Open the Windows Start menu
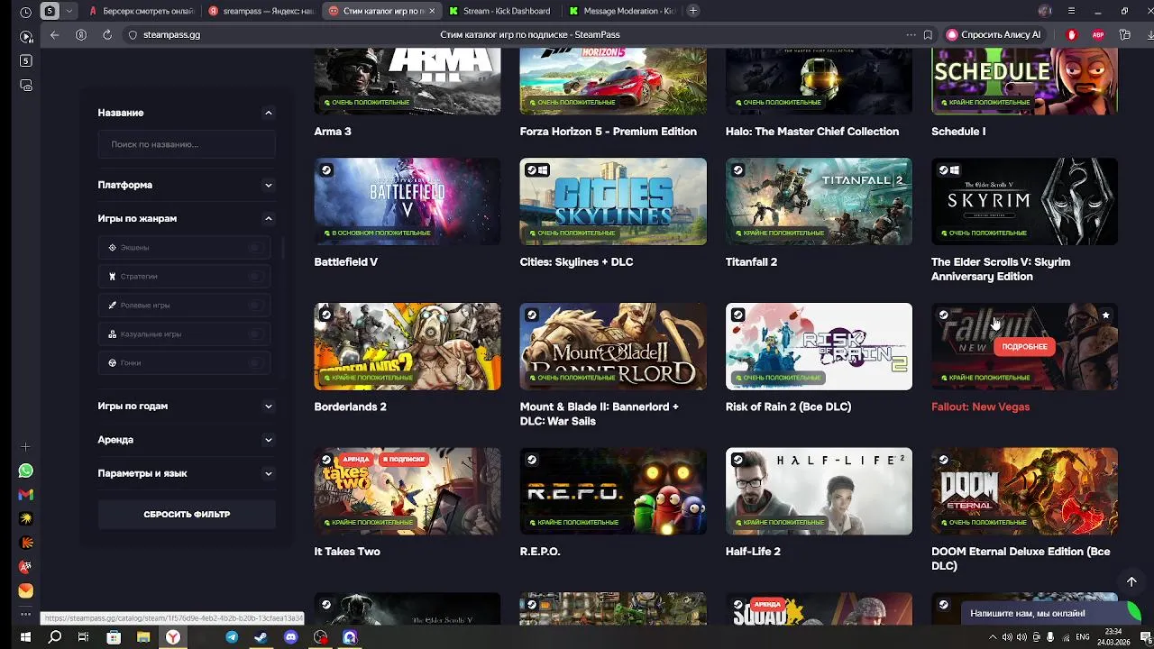Viewport: 1154px width, 649px height. click(25, 637)
